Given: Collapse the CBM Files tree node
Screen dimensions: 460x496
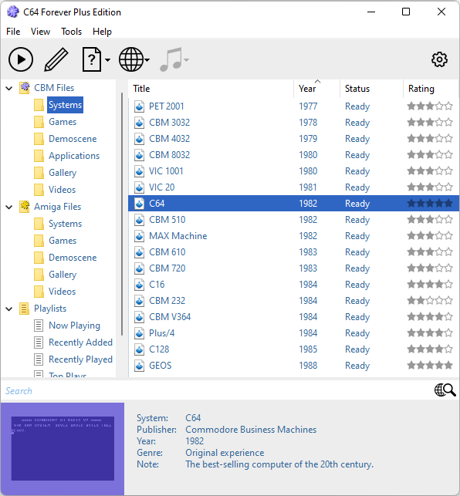Looking at the screenshot, I should 9,88.
